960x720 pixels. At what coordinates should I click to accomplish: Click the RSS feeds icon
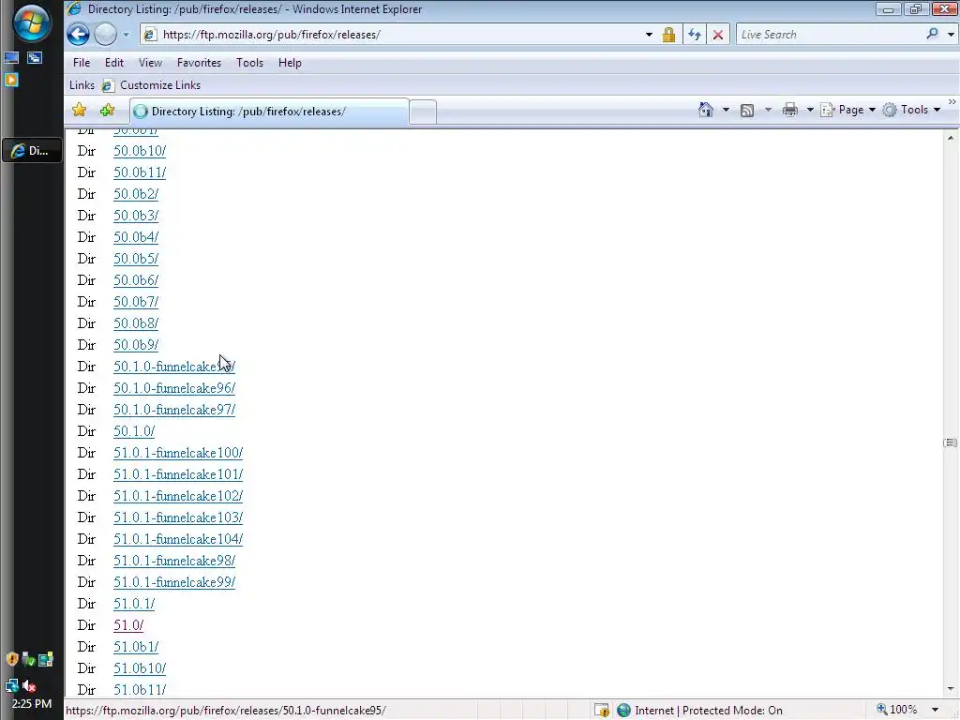747,111
